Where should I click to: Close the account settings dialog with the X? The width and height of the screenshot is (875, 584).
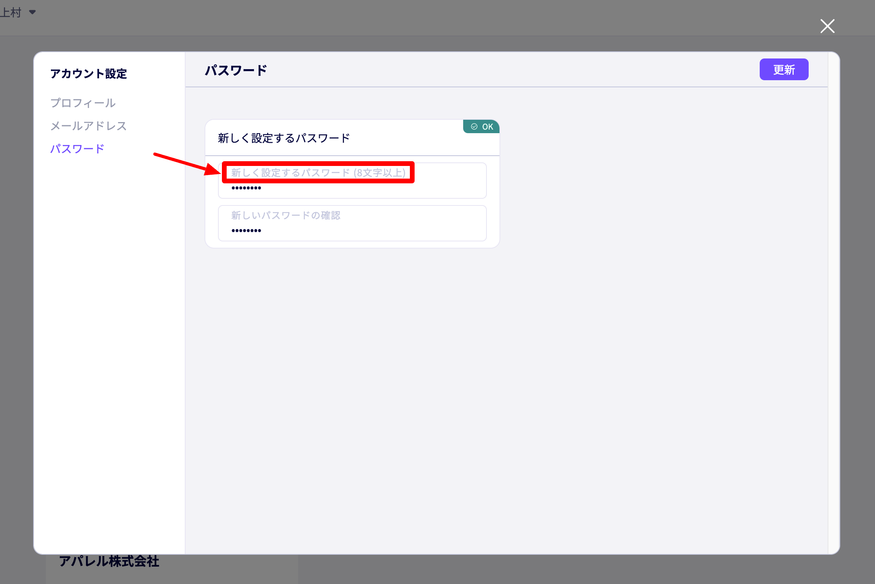(x=827, y=26)
